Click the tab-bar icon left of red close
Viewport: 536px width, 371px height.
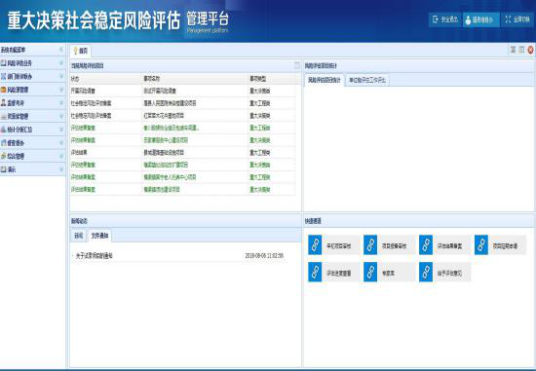point(521,50)
